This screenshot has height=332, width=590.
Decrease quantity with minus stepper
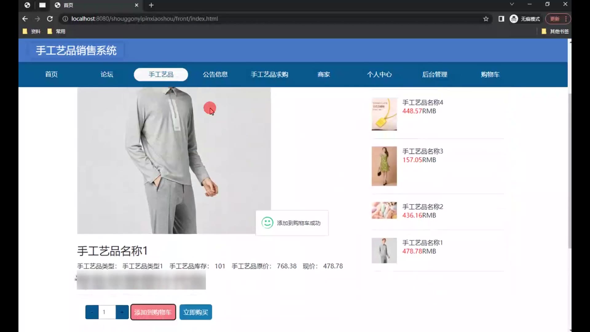pyautogui.click(x=92, y=312)
